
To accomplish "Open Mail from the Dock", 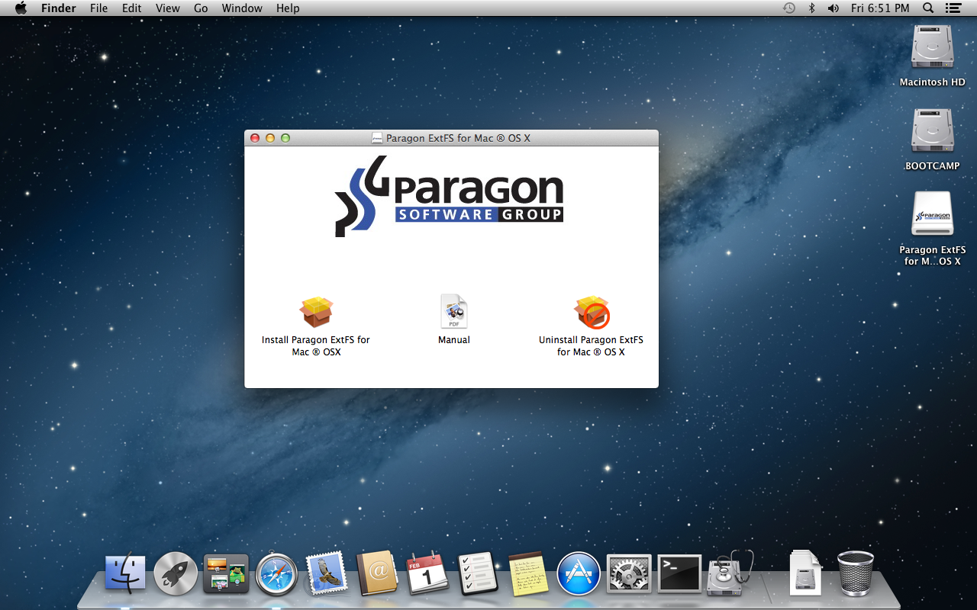I will coord(327,573).
